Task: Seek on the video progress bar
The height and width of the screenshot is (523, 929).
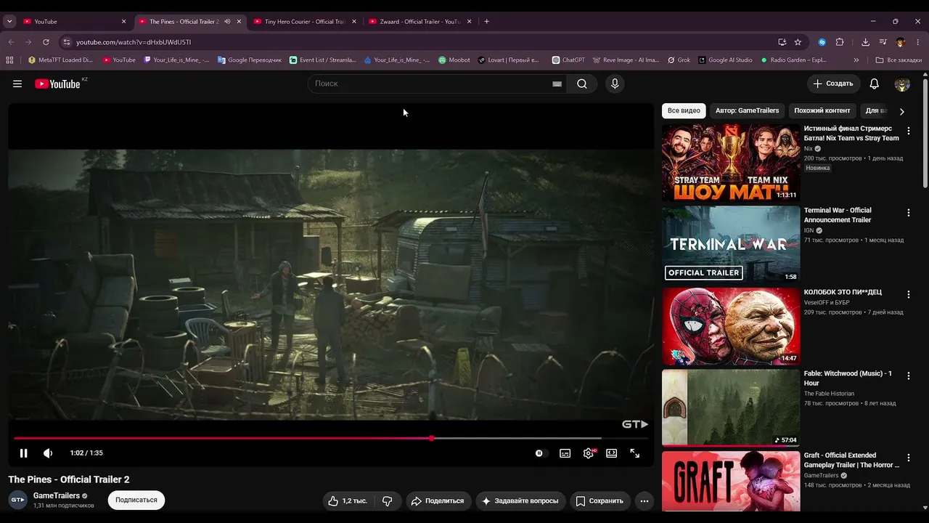Action: (330, 438)
